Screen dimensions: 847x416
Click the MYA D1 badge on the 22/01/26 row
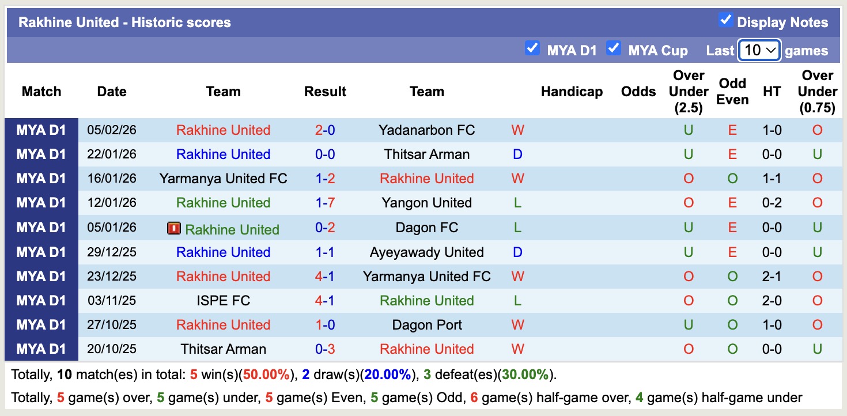coord(41,154)
